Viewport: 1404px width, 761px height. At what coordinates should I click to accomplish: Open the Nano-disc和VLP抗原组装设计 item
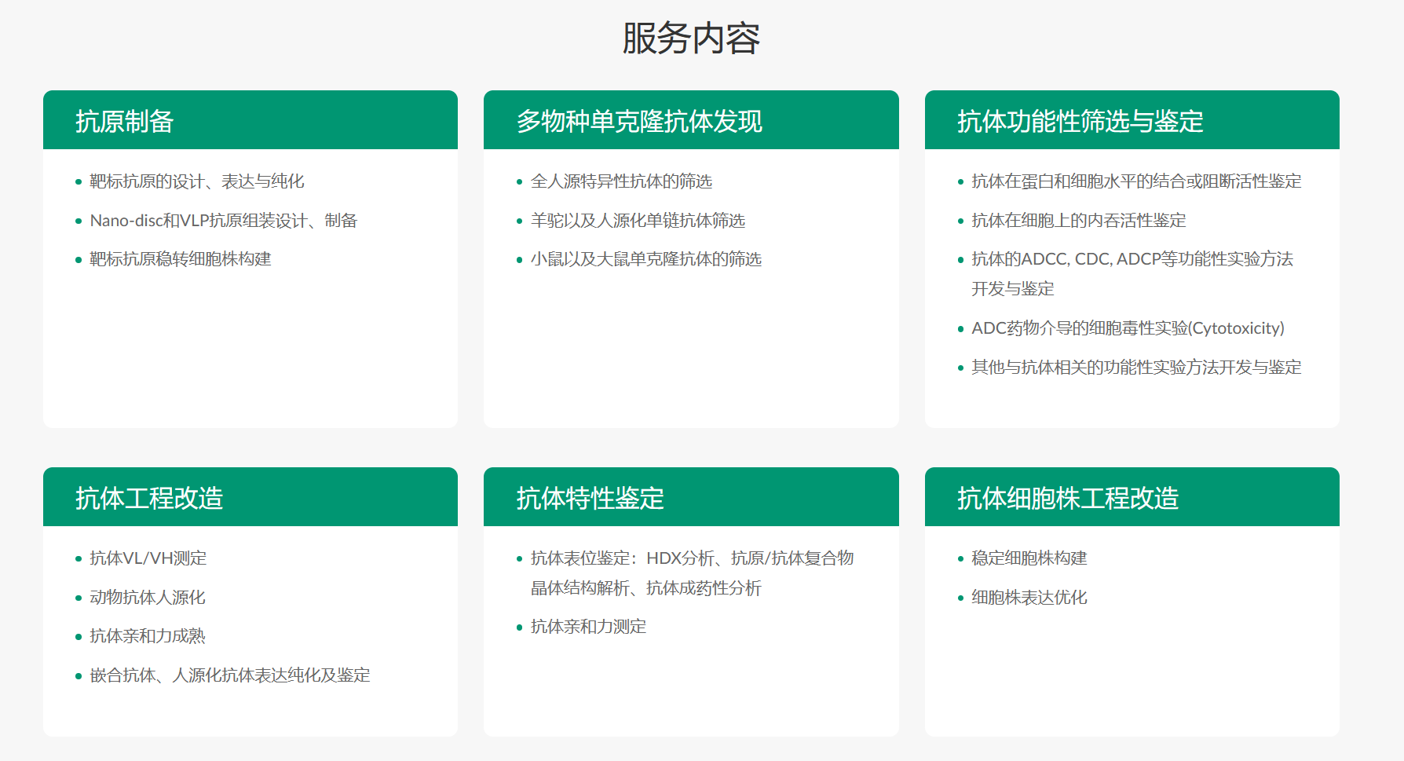click(x=223, y=221)
